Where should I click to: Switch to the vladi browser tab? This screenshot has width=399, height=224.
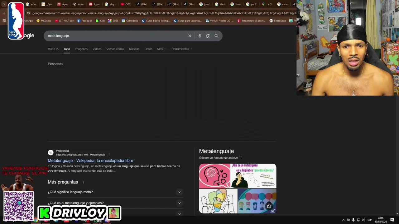point(220,4)
